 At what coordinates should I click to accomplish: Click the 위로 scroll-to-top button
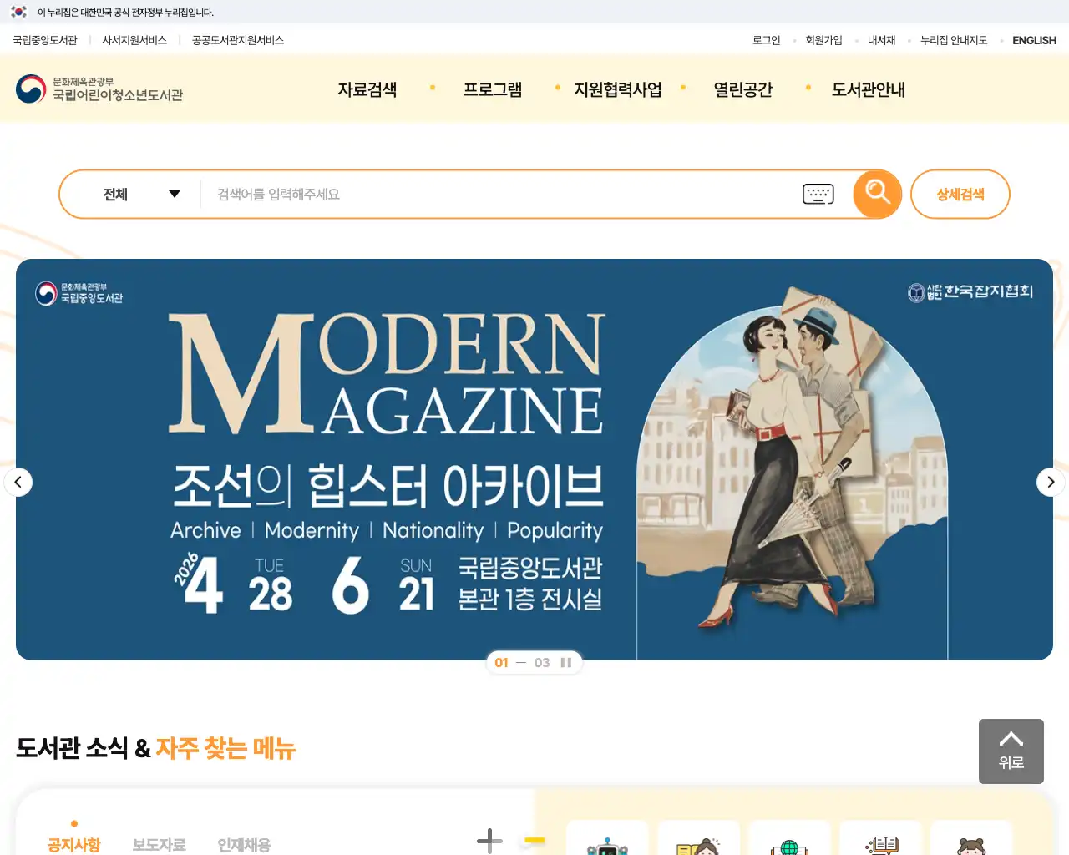click(x=1011, y=751)
